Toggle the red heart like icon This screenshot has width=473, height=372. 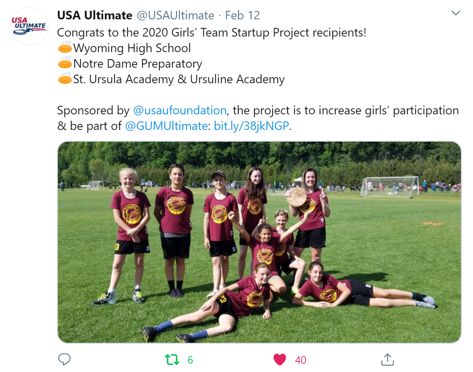tap(280, 360)
